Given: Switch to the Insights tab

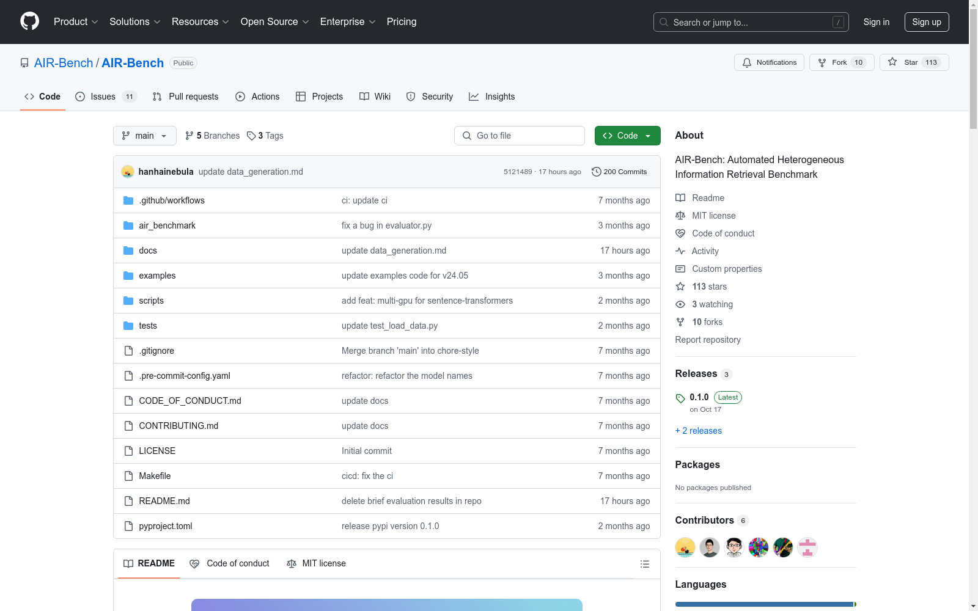Looking at the screenshot, I should 492,97.
